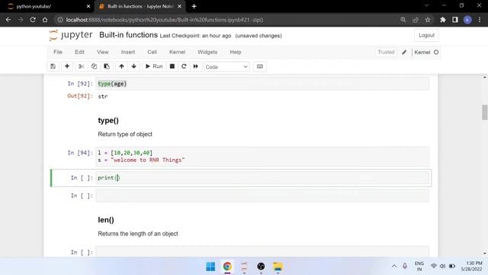Share this page icon
The width and height of the screenshot is (488, 275).
click(x=416, y=20)
